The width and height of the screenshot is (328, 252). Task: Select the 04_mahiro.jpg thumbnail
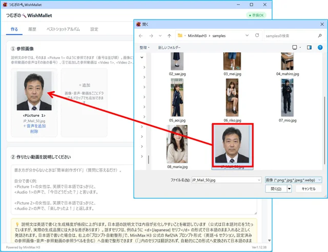click(287, 61)
